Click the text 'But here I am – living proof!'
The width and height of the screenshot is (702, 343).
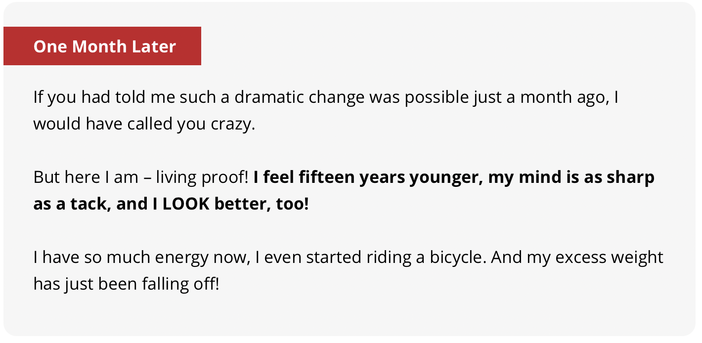(x=141, y=177)
